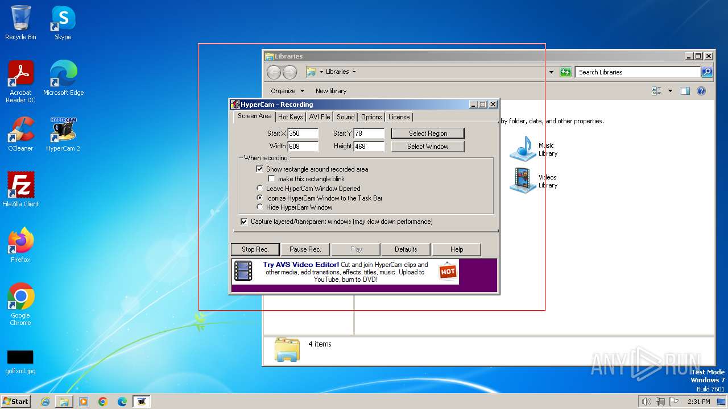
Task: Switch to Options tab
Action: click(x=371, y=117)
